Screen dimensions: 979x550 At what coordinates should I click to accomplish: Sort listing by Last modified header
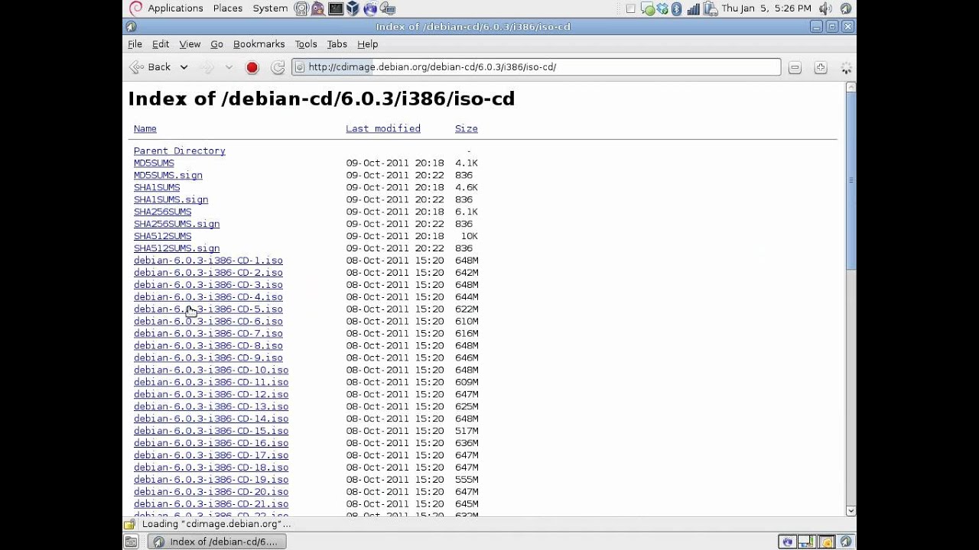coord(383,128)
